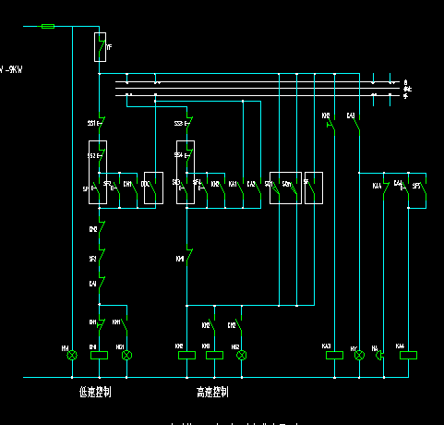Click the normally closed contact above KM2 coil
The width and height of the screenshot is (444, 425).
pyautogui.click(x=189, y=255)
